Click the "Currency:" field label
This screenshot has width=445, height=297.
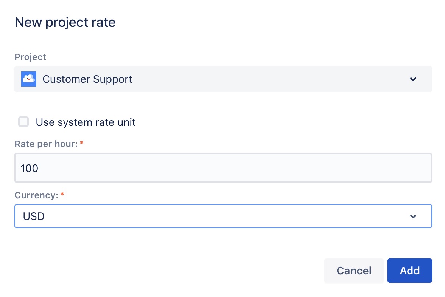(36, 195)
